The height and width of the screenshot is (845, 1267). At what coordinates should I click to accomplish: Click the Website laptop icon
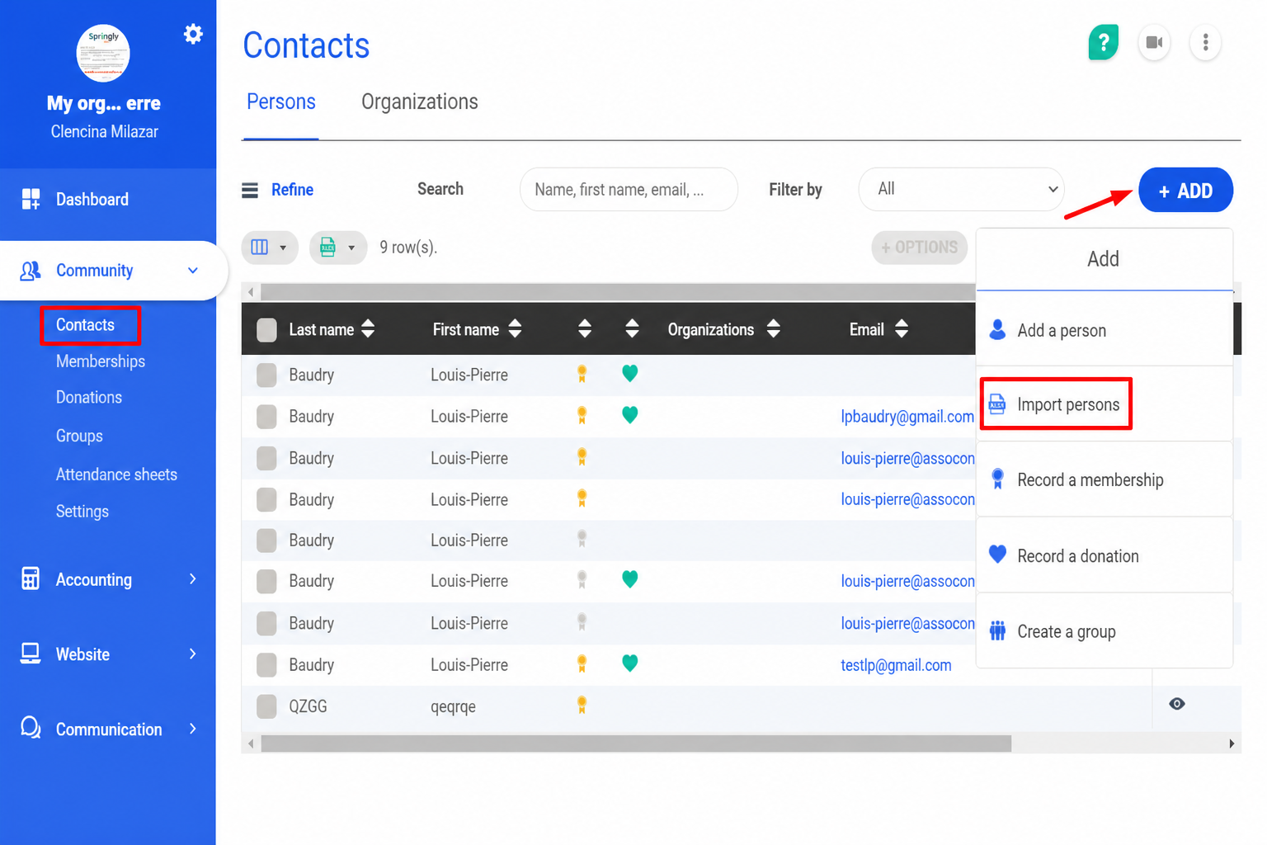tap(31, 654)
